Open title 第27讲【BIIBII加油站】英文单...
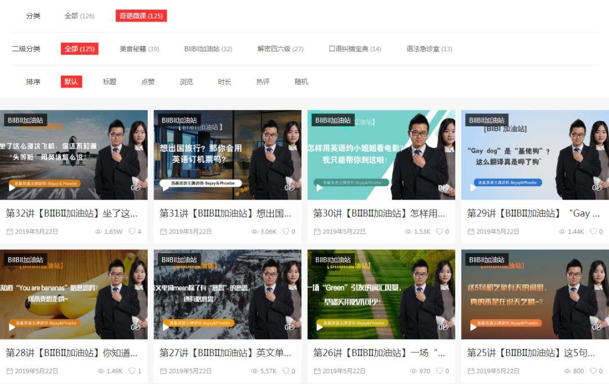The width and height of the screenshot is (609, 384). pos(225,352)
